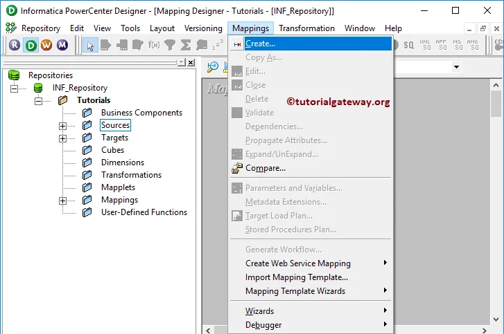Viewport: 504px width, 334px height.
Task: Select the arrow pointer tool
Action: point(90,45)
